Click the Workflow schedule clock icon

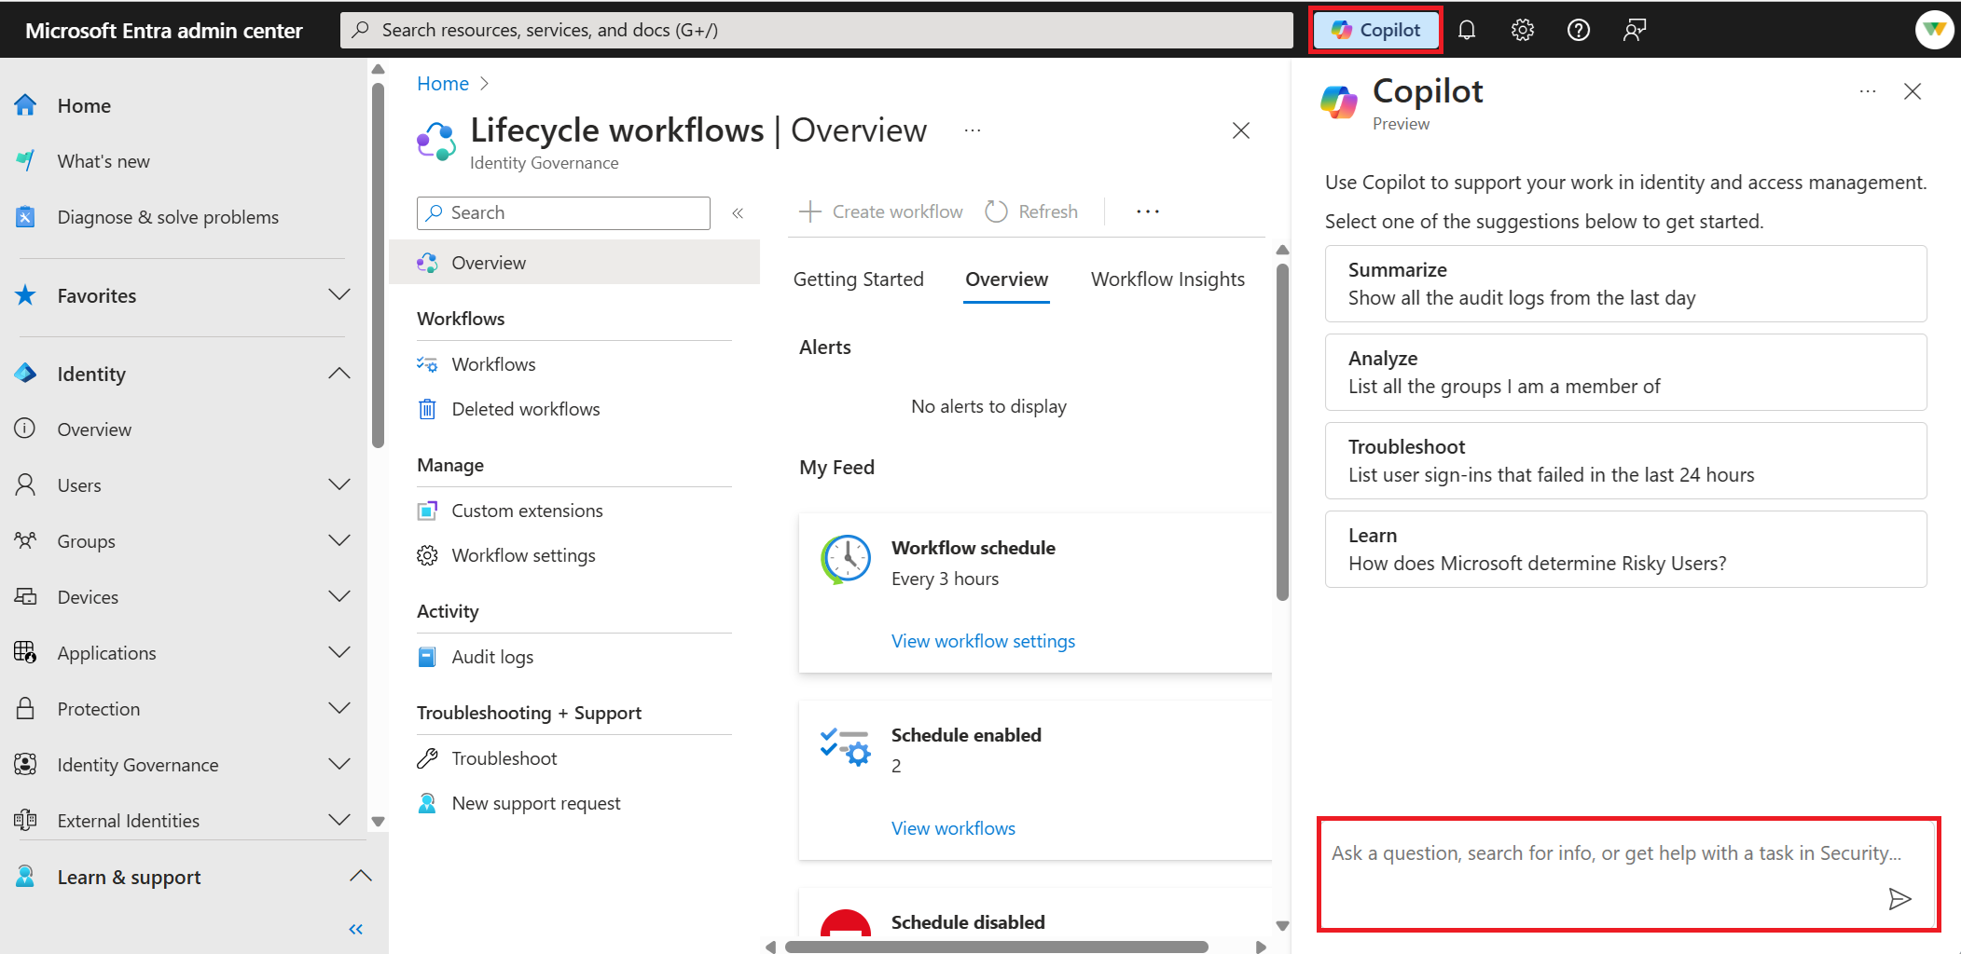click(846, 559)
